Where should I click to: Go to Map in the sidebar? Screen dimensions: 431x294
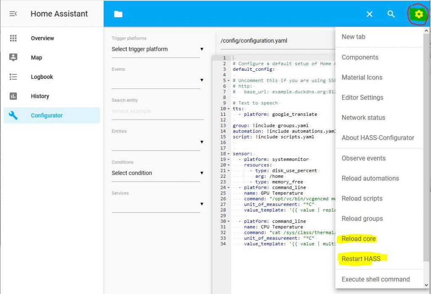click(52, 57)
